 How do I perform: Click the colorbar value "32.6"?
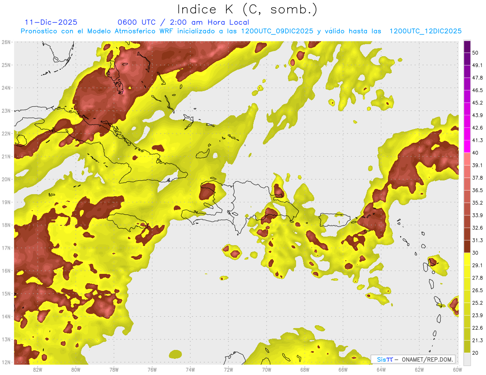tap(477, 228)
